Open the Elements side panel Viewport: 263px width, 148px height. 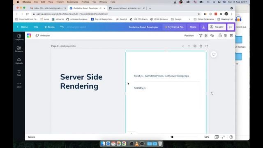coord(19,49)
